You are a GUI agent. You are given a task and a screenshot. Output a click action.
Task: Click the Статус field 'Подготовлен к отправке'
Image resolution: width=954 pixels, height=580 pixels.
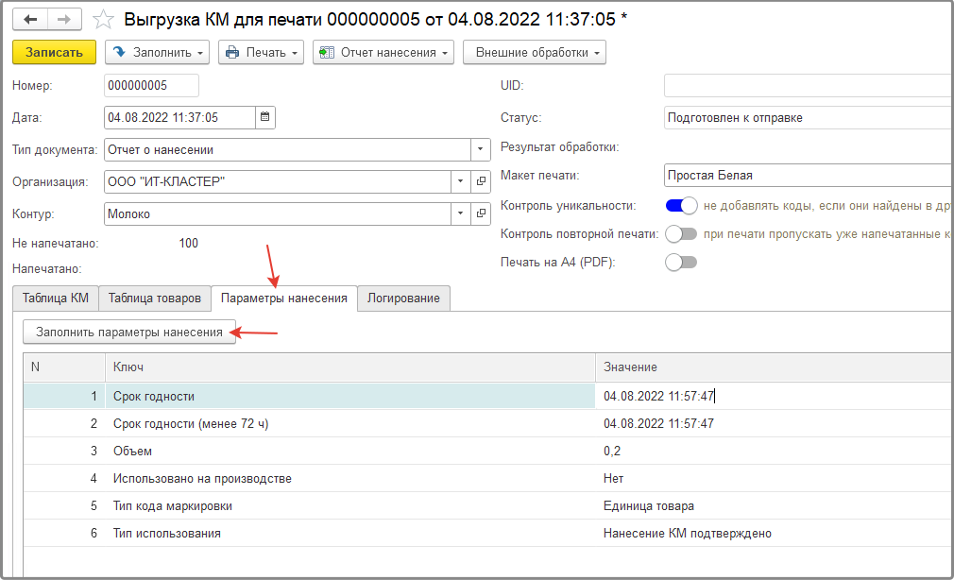(808, 117)
